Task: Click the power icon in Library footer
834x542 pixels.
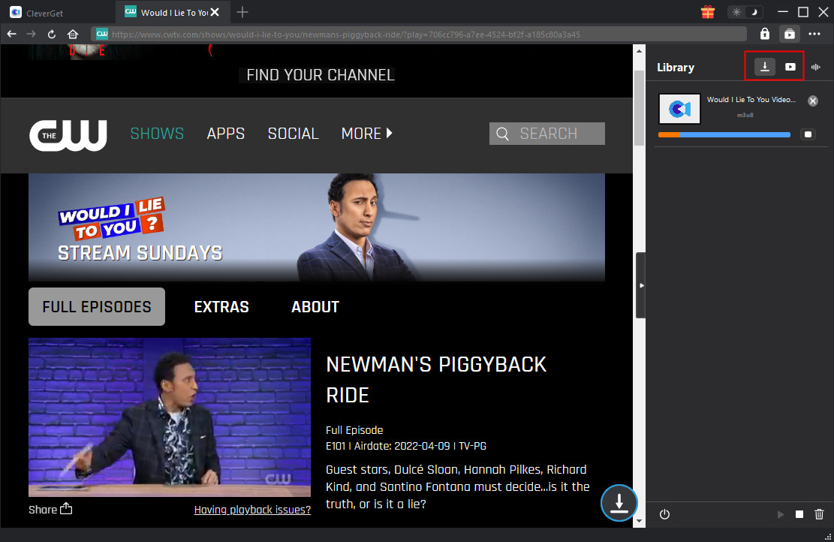Action: pos(664,514)
